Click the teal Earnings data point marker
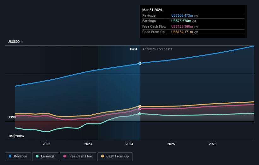259x165 pixels. (140, 114)
